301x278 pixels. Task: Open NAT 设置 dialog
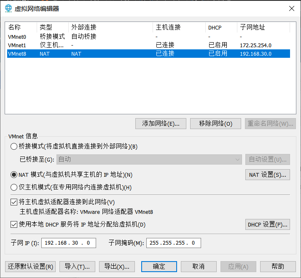click(x=267, y=175)
